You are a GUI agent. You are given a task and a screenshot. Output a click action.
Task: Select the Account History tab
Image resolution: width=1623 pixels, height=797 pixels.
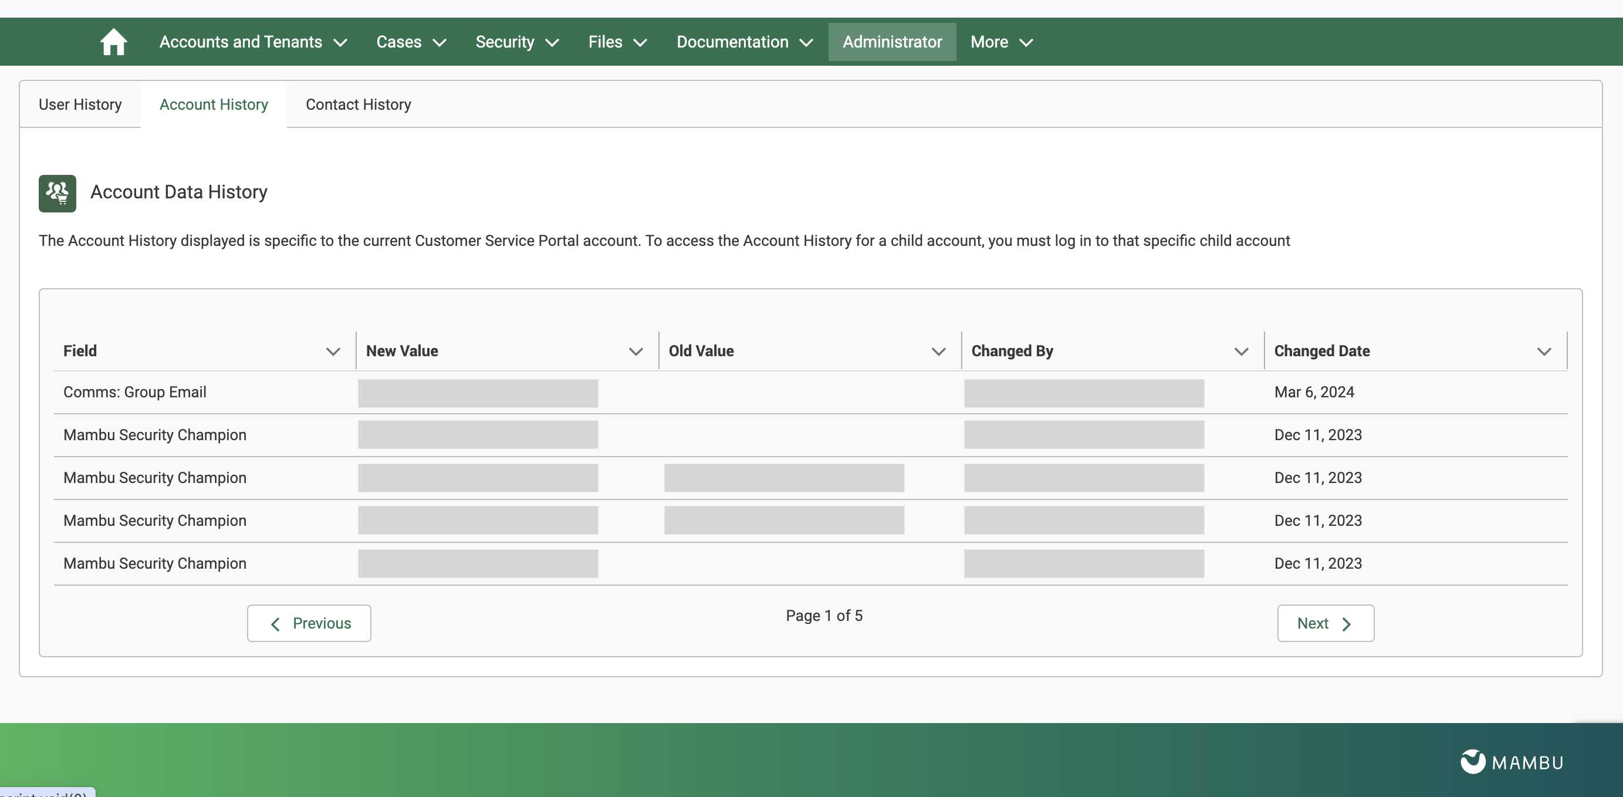pos(214,104)
